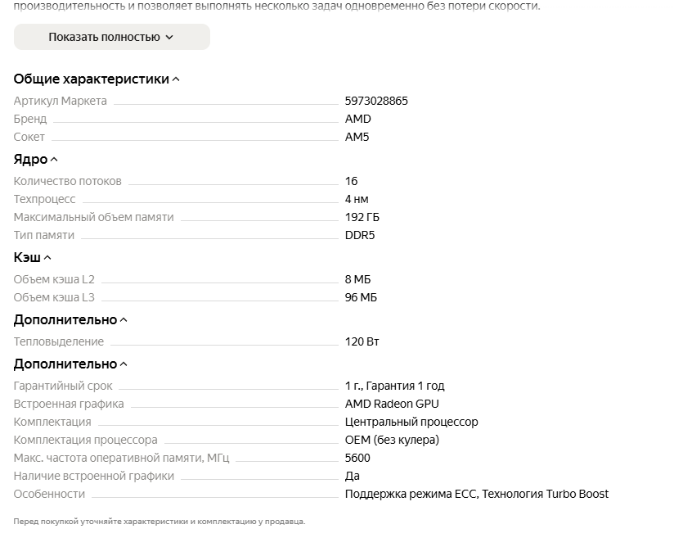The image size is (674, 547).
Task: Collapse the "Дополнительно" header above Гарантийный срок
Action: pos(70,364)
